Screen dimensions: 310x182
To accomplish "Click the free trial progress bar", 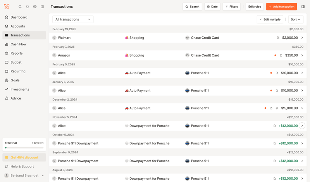I will point(24,148).
